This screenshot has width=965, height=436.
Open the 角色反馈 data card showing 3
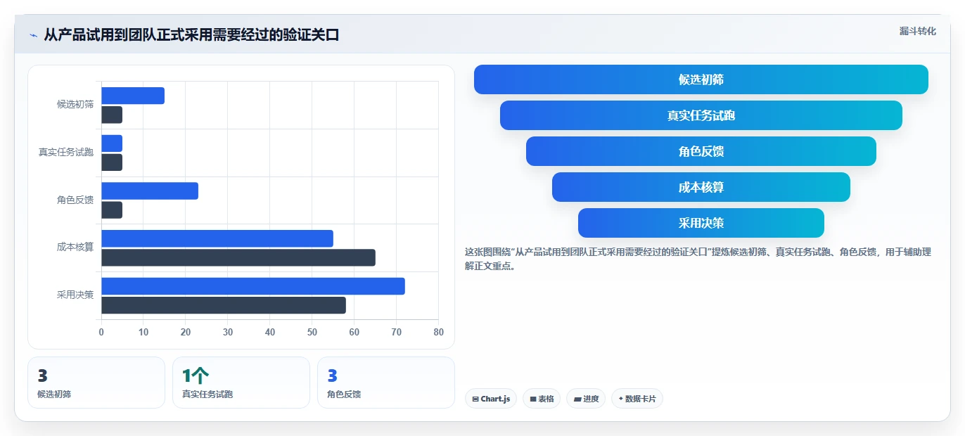coord(386,383)
